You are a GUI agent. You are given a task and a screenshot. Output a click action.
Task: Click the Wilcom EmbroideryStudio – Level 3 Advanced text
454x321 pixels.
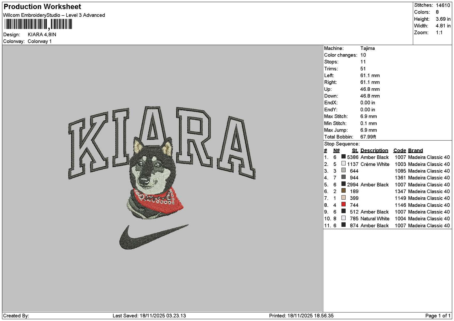[54, 15]
